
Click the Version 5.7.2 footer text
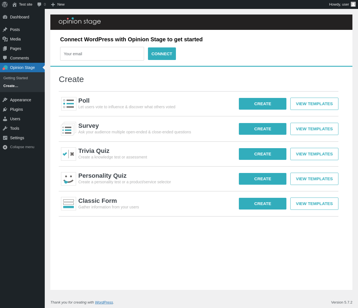coord(342,302)
